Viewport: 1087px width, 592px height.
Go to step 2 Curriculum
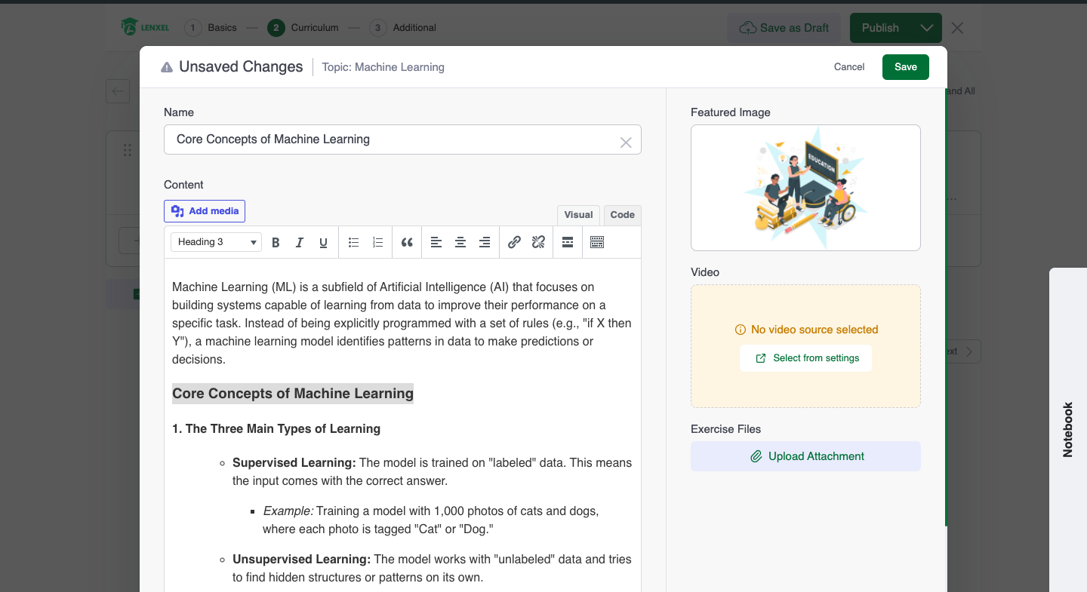pos(303,28)
